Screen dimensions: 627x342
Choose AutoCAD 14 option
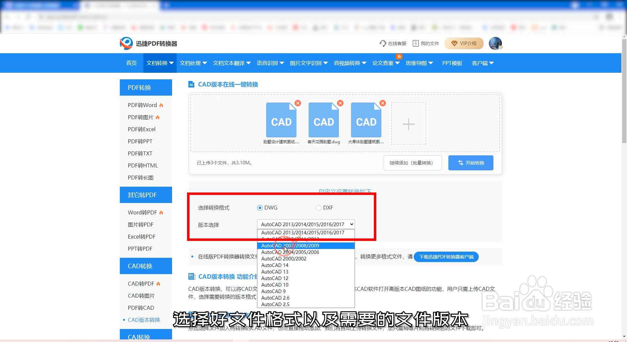306,265
